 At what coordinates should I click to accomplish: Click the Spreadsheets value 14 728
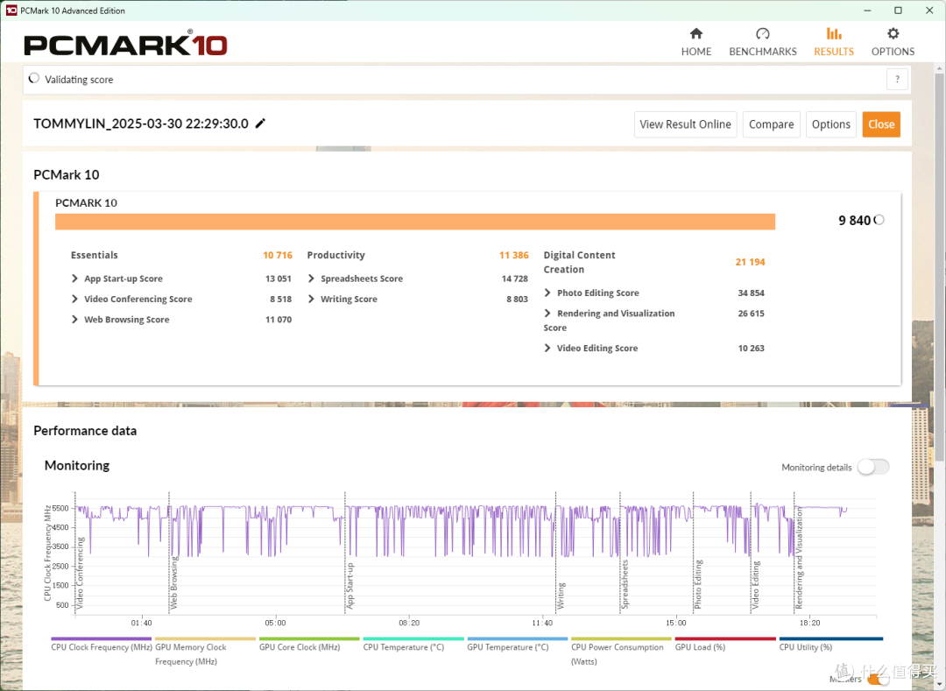tap(515, 279)
